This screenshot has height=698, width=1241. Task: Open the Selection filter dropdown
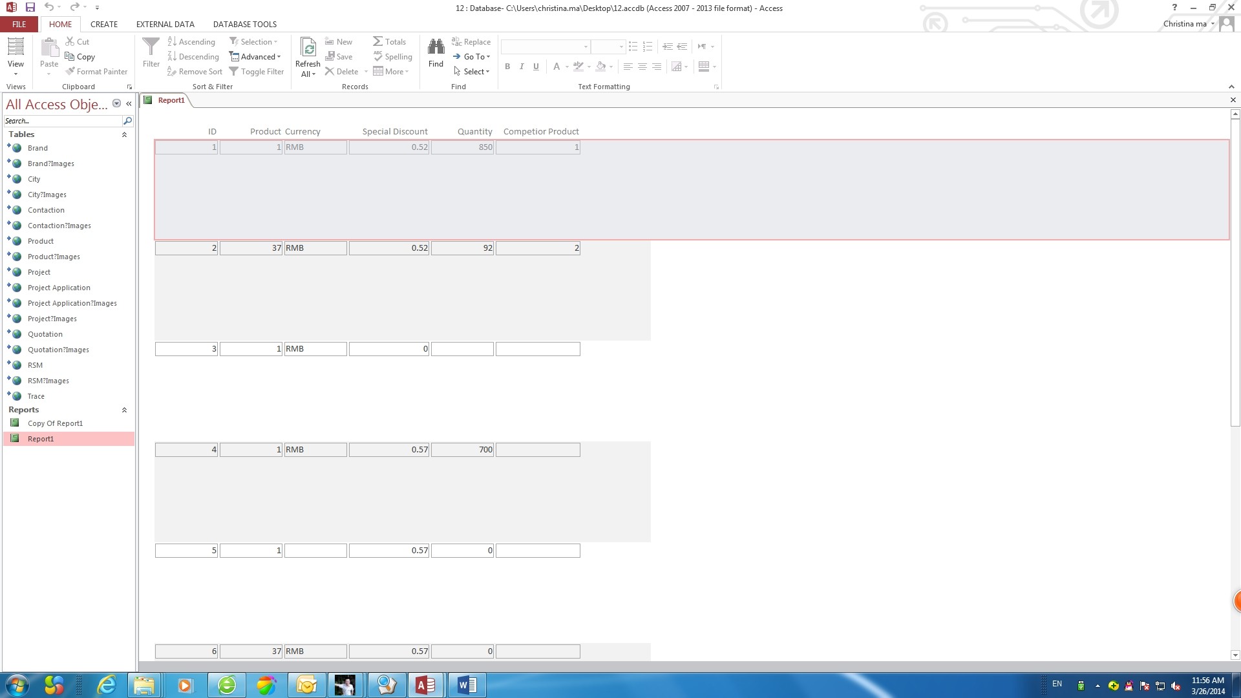tap(253, 41)
